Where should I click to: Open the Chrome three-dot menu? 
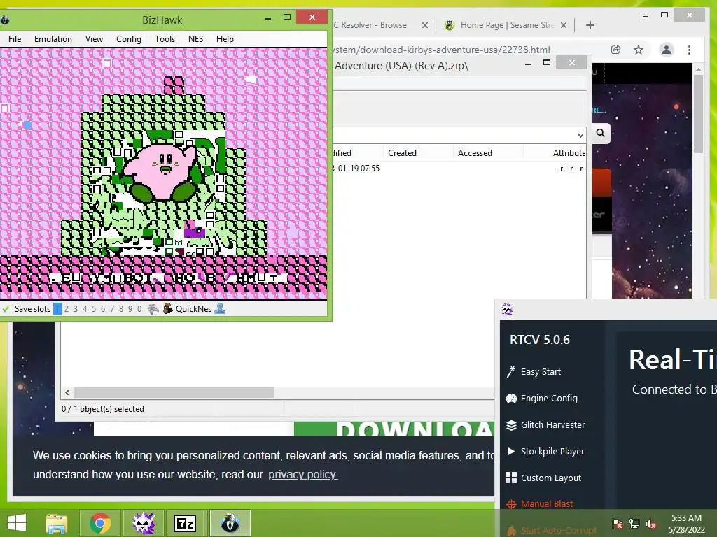[689, 50]
